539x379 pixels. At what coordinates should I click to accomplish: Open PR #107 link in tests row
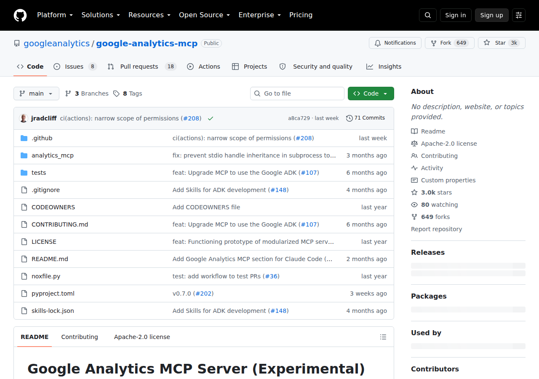(x=309, y=173)
